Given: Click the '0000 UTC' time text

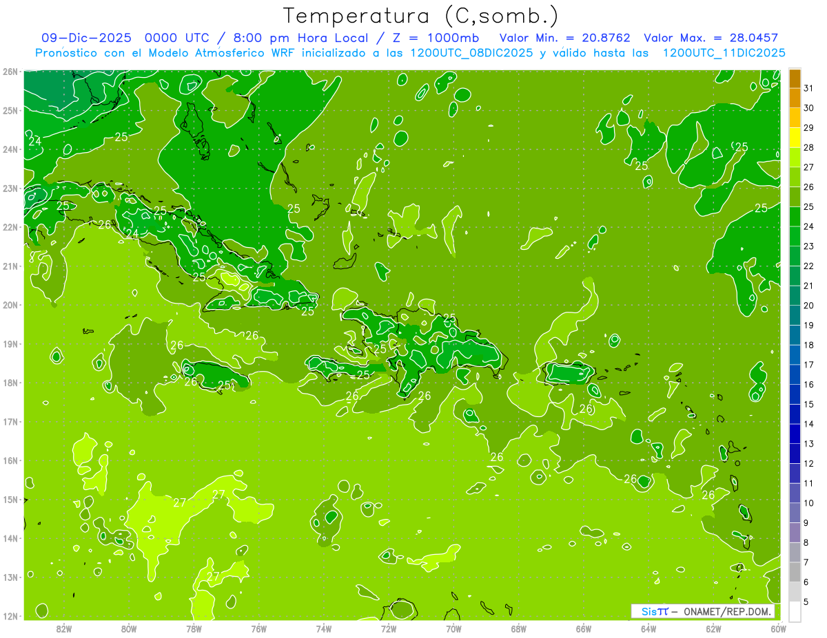Looking at the screenshot, I should point(178,38).
